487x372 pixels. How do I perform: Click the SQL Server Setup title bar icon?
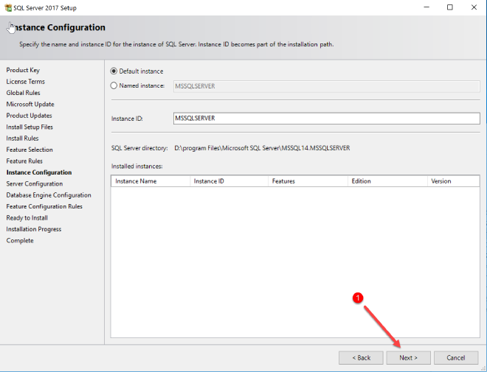[x=7, y=7]
